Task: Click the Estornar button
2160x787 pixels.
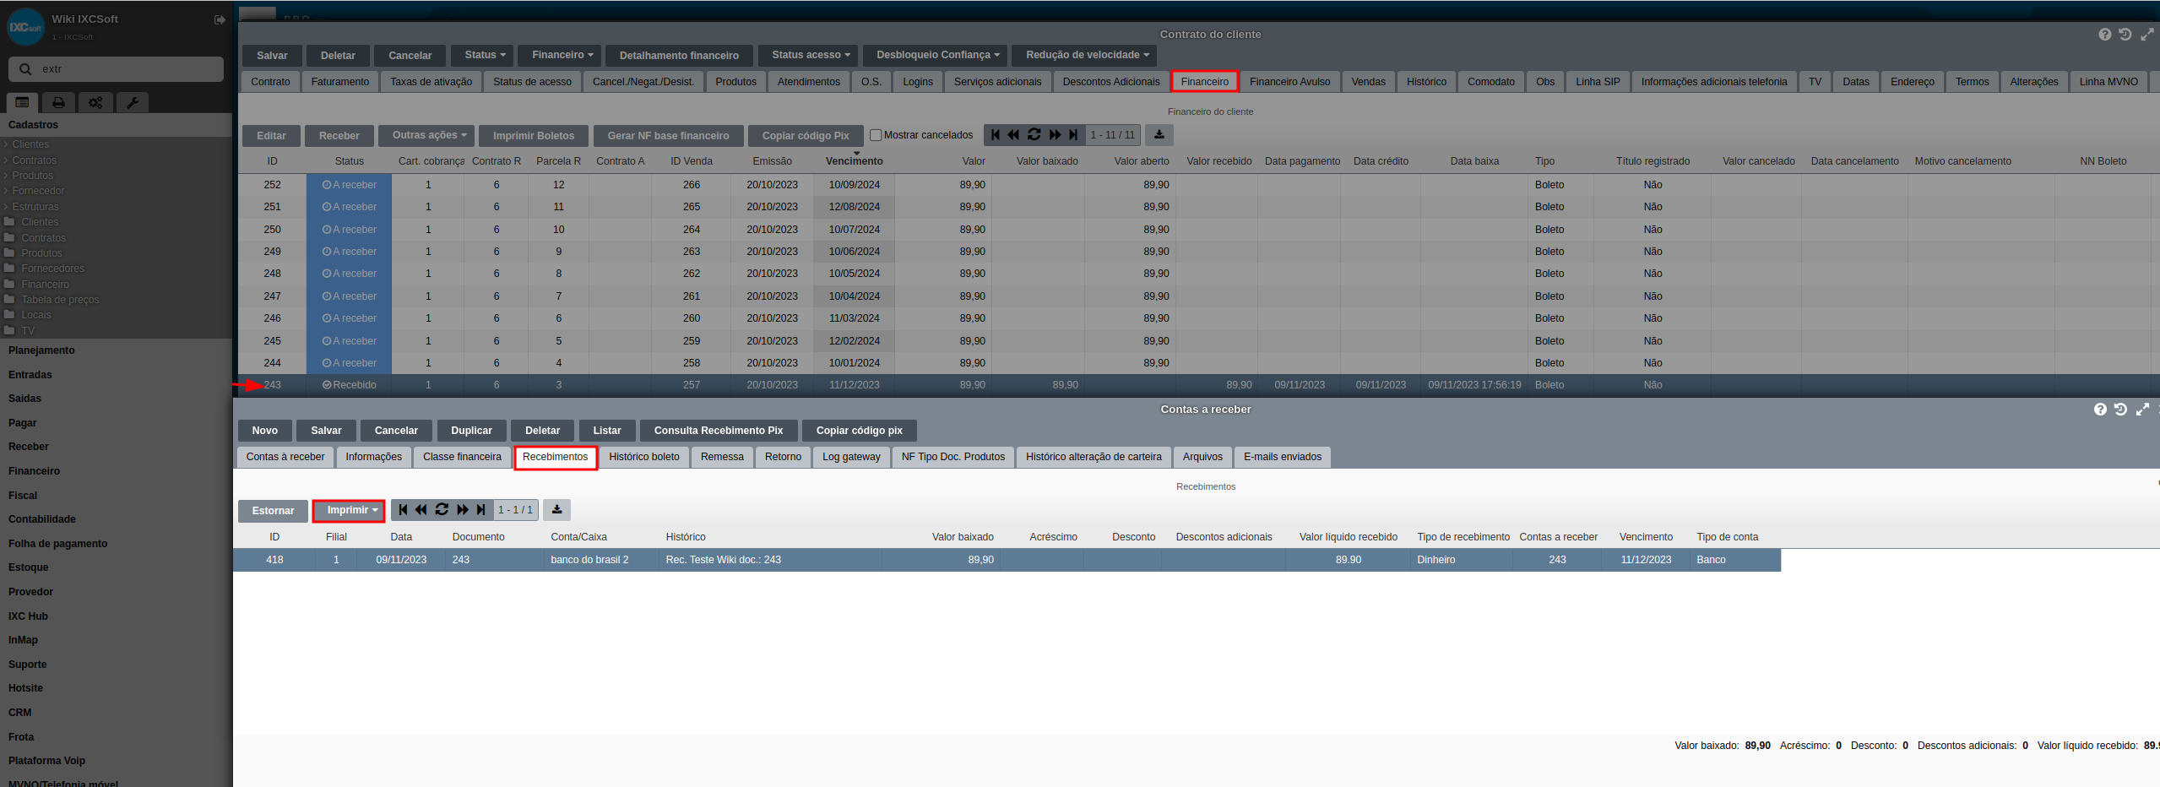Action: coord(273,511)
